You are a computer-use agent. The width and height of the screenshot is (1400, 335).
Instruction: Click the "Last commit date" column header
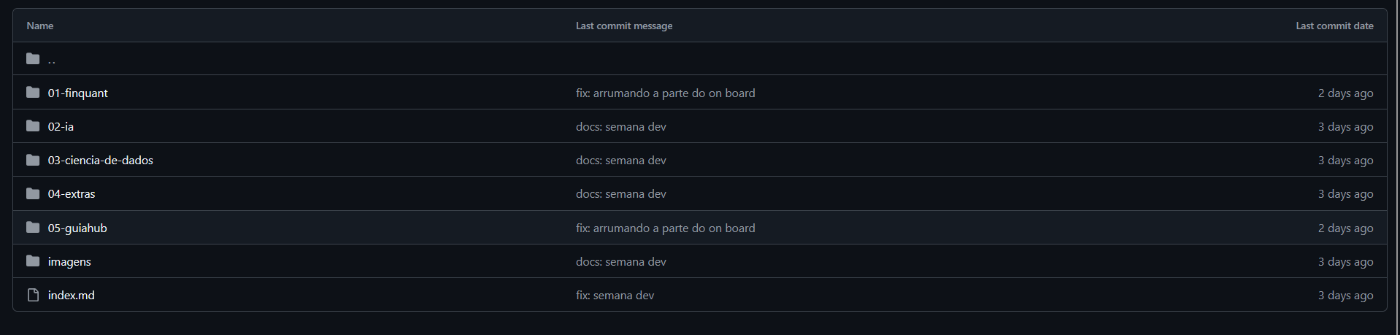click(1334, 26)
